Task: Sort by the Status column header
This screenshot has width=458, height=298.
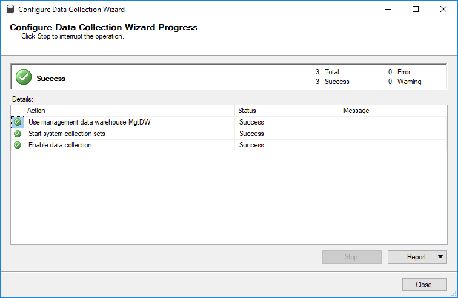Action: point(287,111)
